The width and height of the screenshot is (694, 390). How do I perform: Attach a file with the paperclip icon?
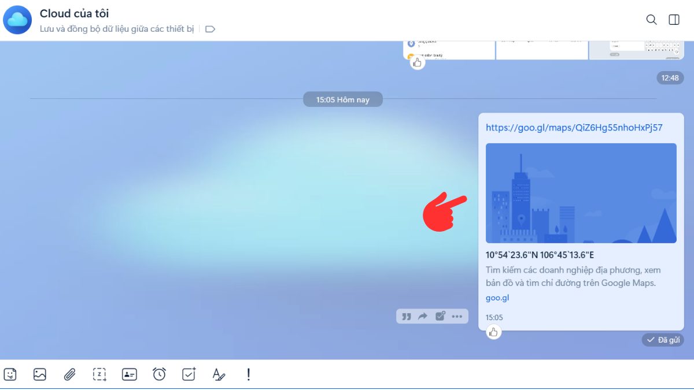pyautogui.click(x=69, y=374)
